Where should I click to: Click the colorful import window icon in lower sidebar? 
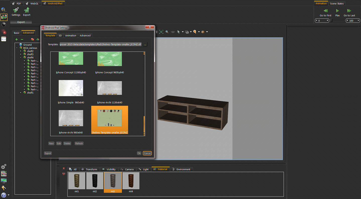pyautogui.click(x=4, y=173)
